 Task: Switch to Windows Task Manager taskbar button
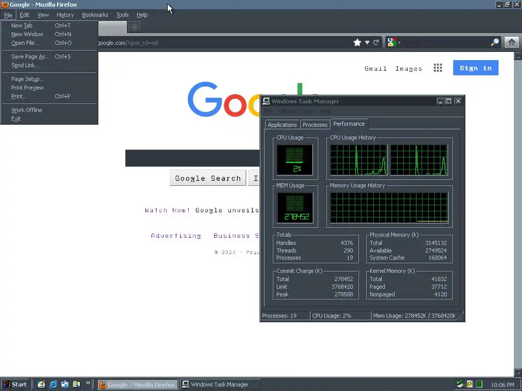(220, 385)
